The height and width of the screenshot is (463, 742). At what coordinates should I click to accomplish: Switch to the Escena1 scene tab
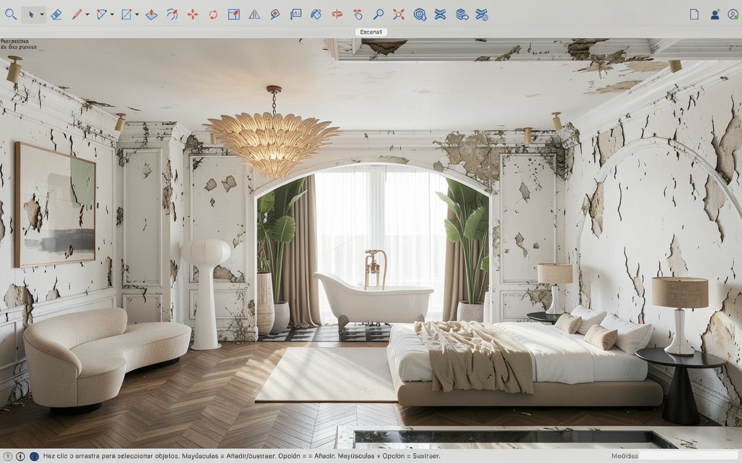click(x=371, y=32)
